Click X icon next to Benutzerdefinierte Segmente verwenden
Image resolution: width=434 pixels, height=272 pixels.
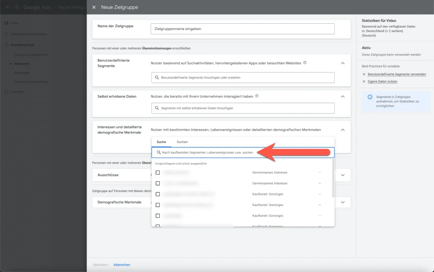(364, 74)
